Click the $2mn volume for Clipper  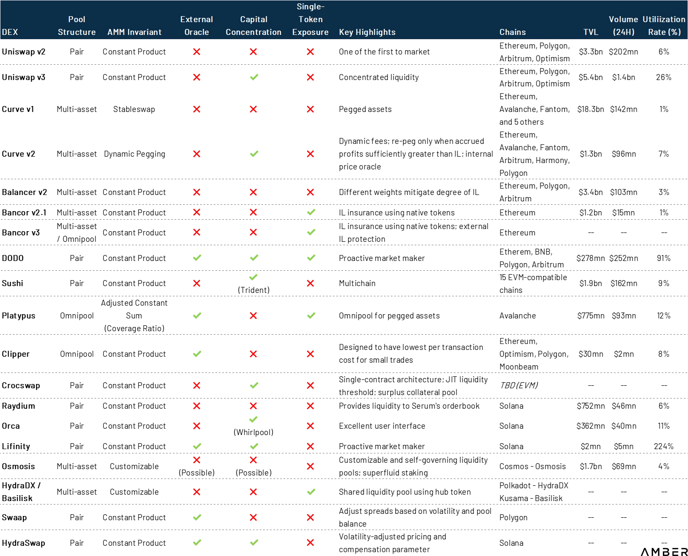(624, 354)
